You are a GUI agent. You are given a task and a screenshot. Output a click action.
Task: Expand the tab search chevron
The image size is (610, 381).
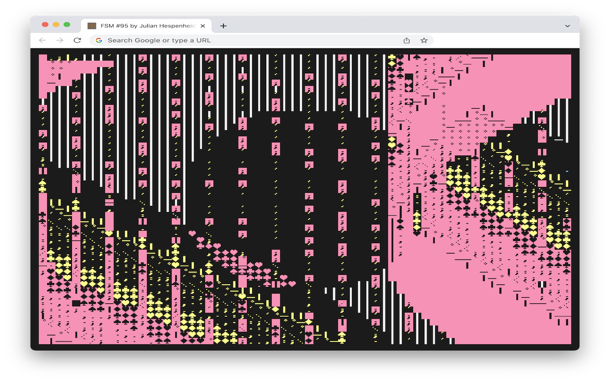[568, 26]
